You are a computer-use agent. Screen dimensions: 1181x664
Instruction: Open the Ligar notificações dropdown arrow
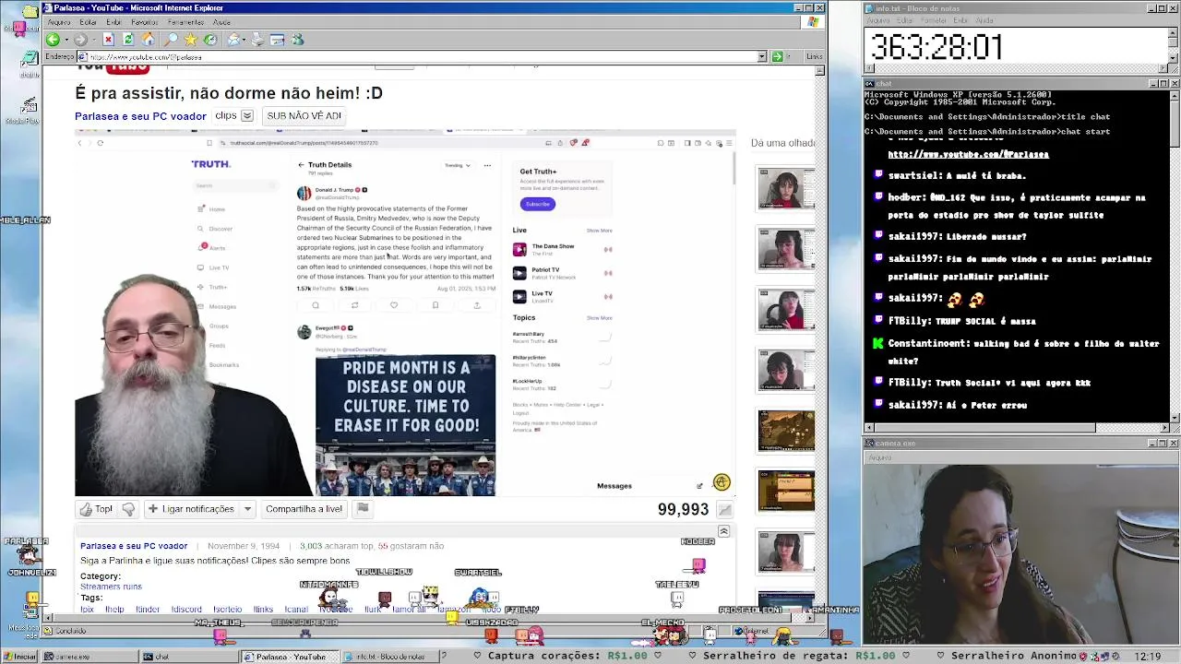247,509
